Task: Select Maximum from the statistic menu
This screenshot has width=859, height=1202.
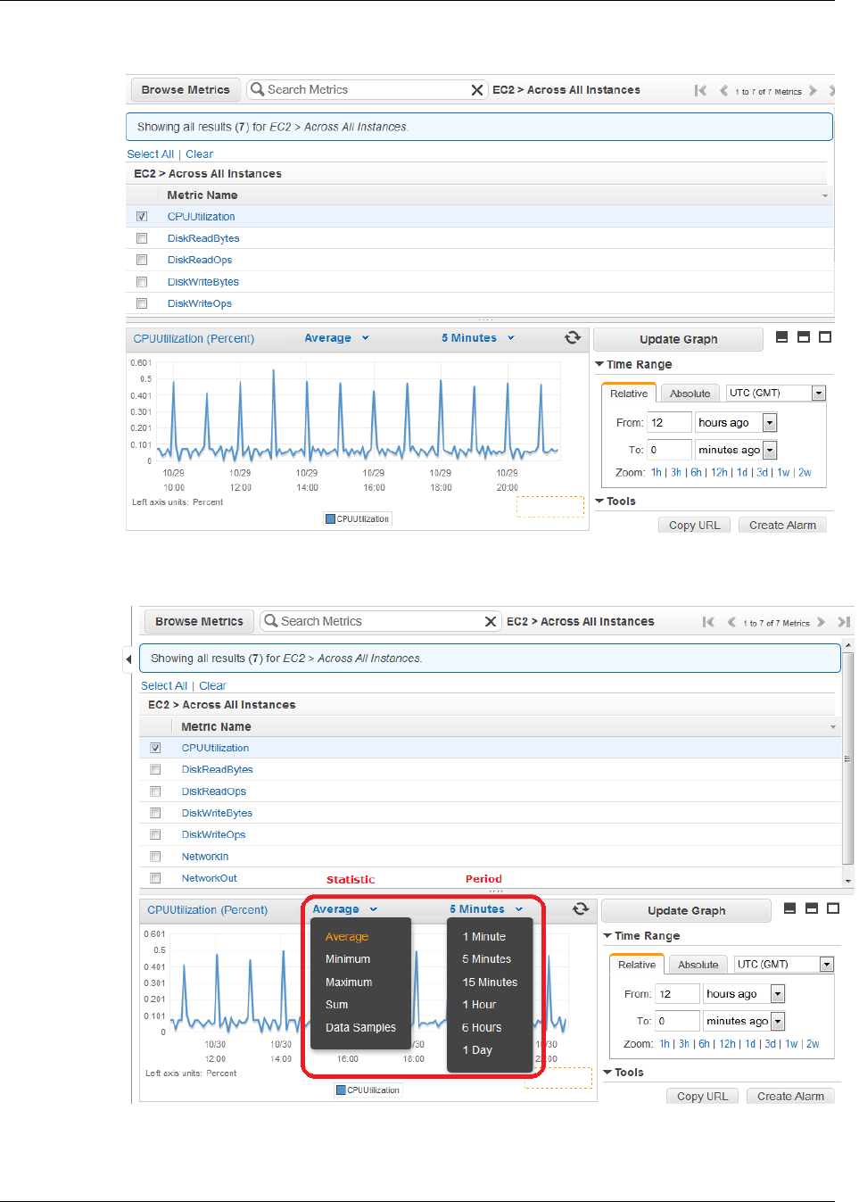Action: tap(349, 982)
